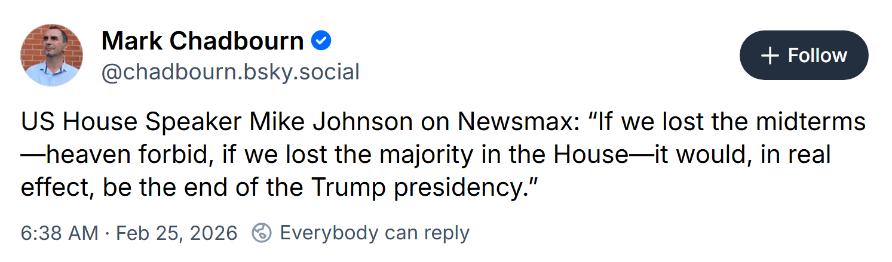Click the word "Follow" on the button
The height and width of the screenshot is (262, 892).
(817, 56)
